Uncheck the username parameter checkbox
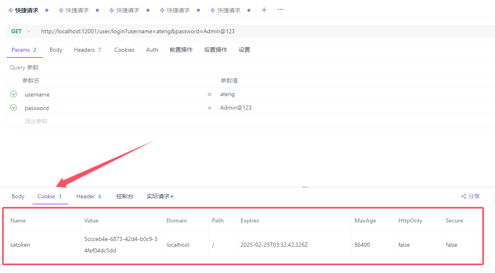The image size is (495, 273). (14, 94)
